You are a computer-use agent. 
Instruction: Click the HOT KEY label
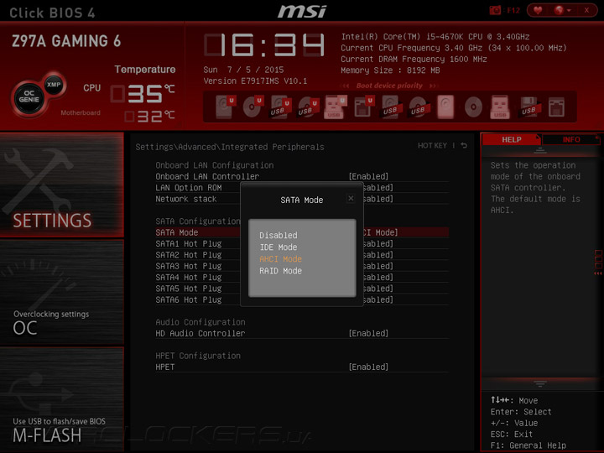point(432,146)
